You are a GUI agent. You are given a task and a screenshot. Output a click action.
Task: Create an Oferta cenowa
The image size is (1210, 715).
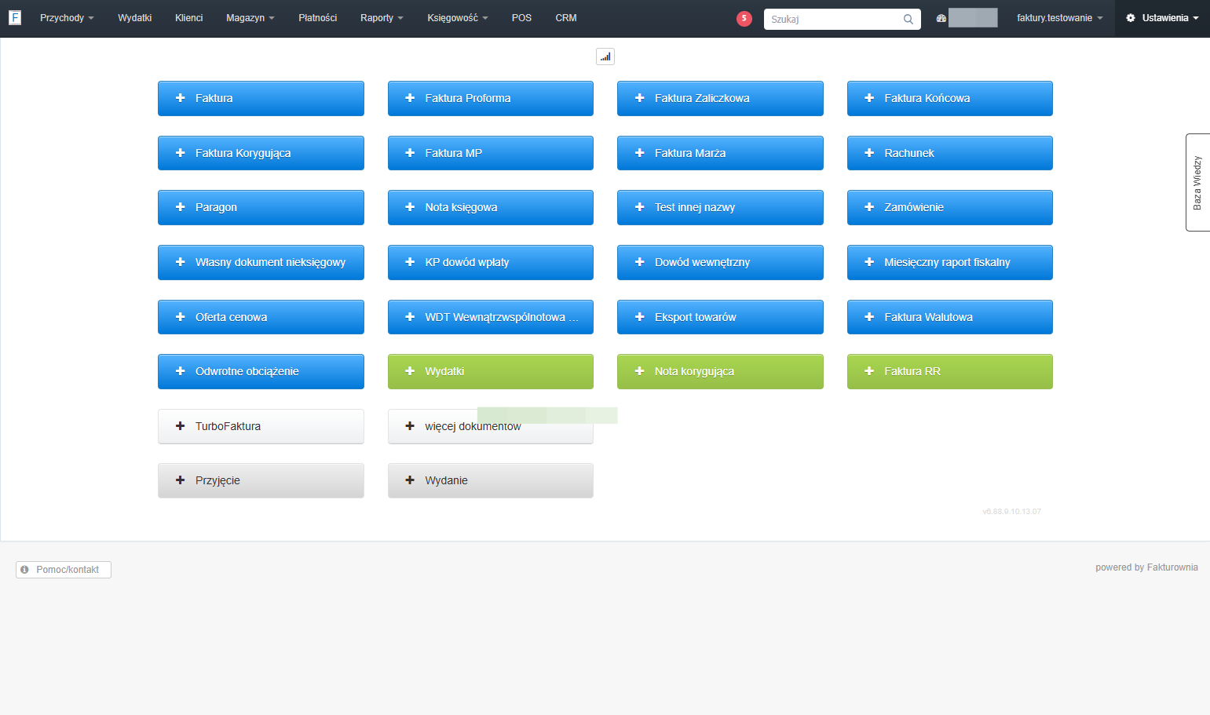261,317
